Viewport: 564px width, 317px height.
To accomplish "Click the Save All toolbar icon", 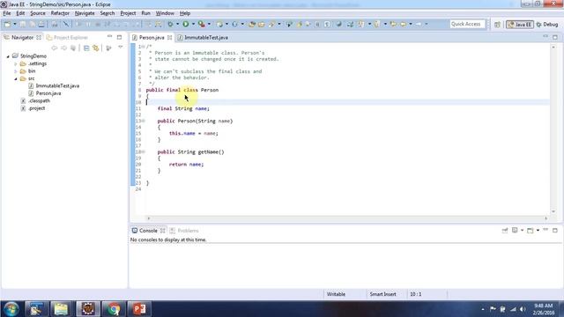I will [x=32, y=24].
